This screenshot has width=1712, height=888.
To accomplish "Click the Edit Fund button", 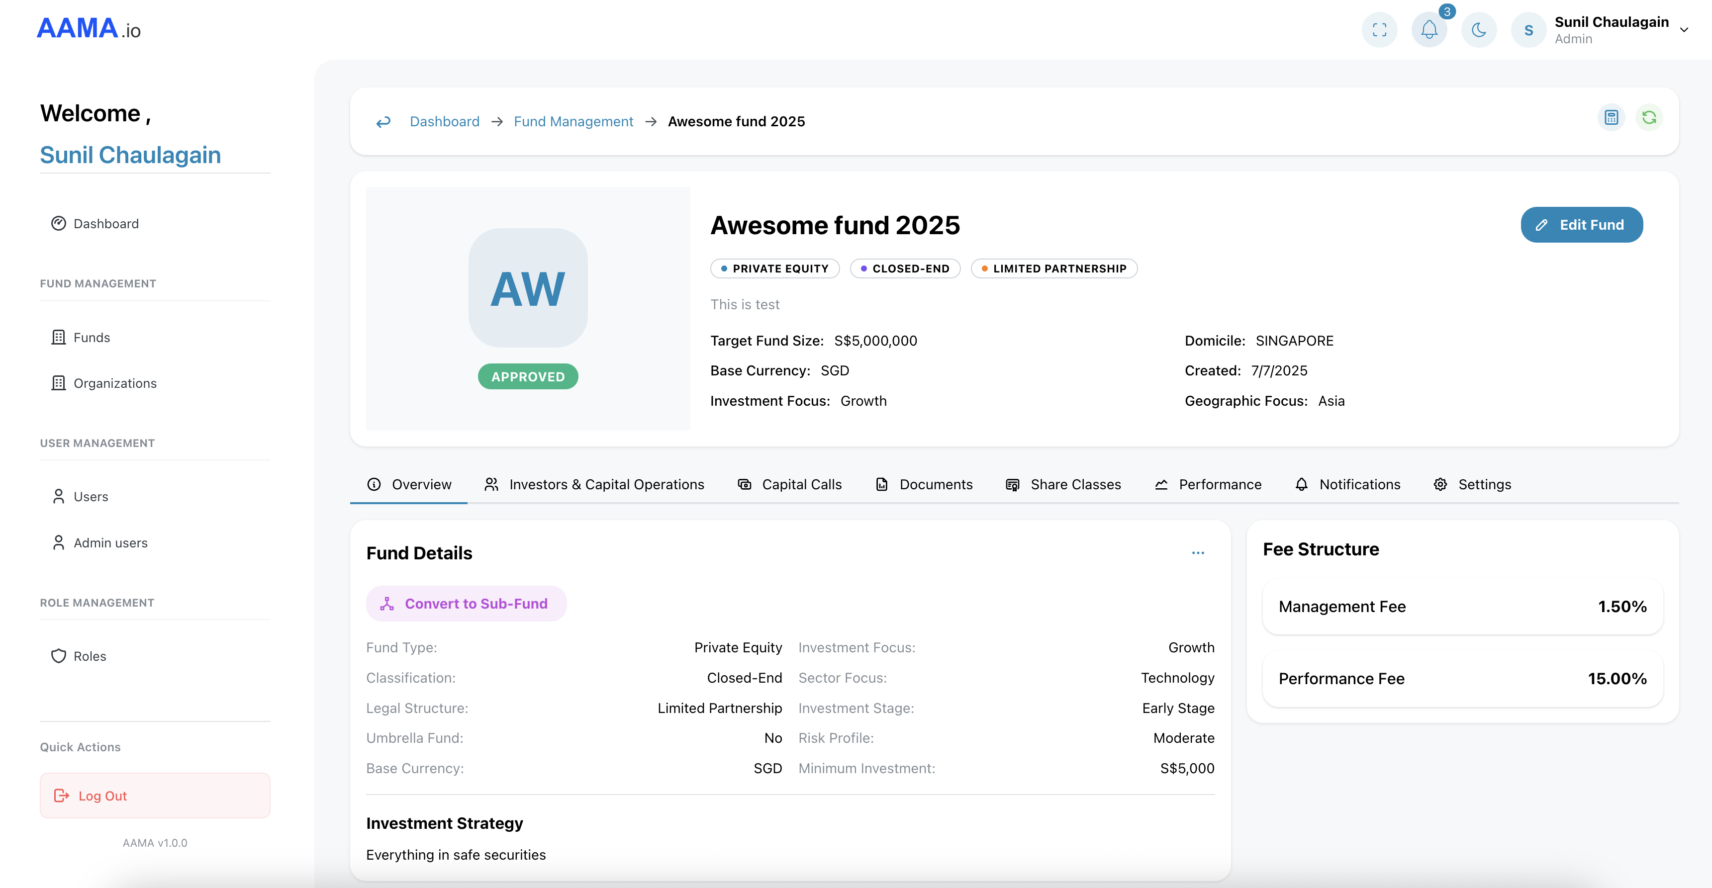I will tap(1582, 225).
